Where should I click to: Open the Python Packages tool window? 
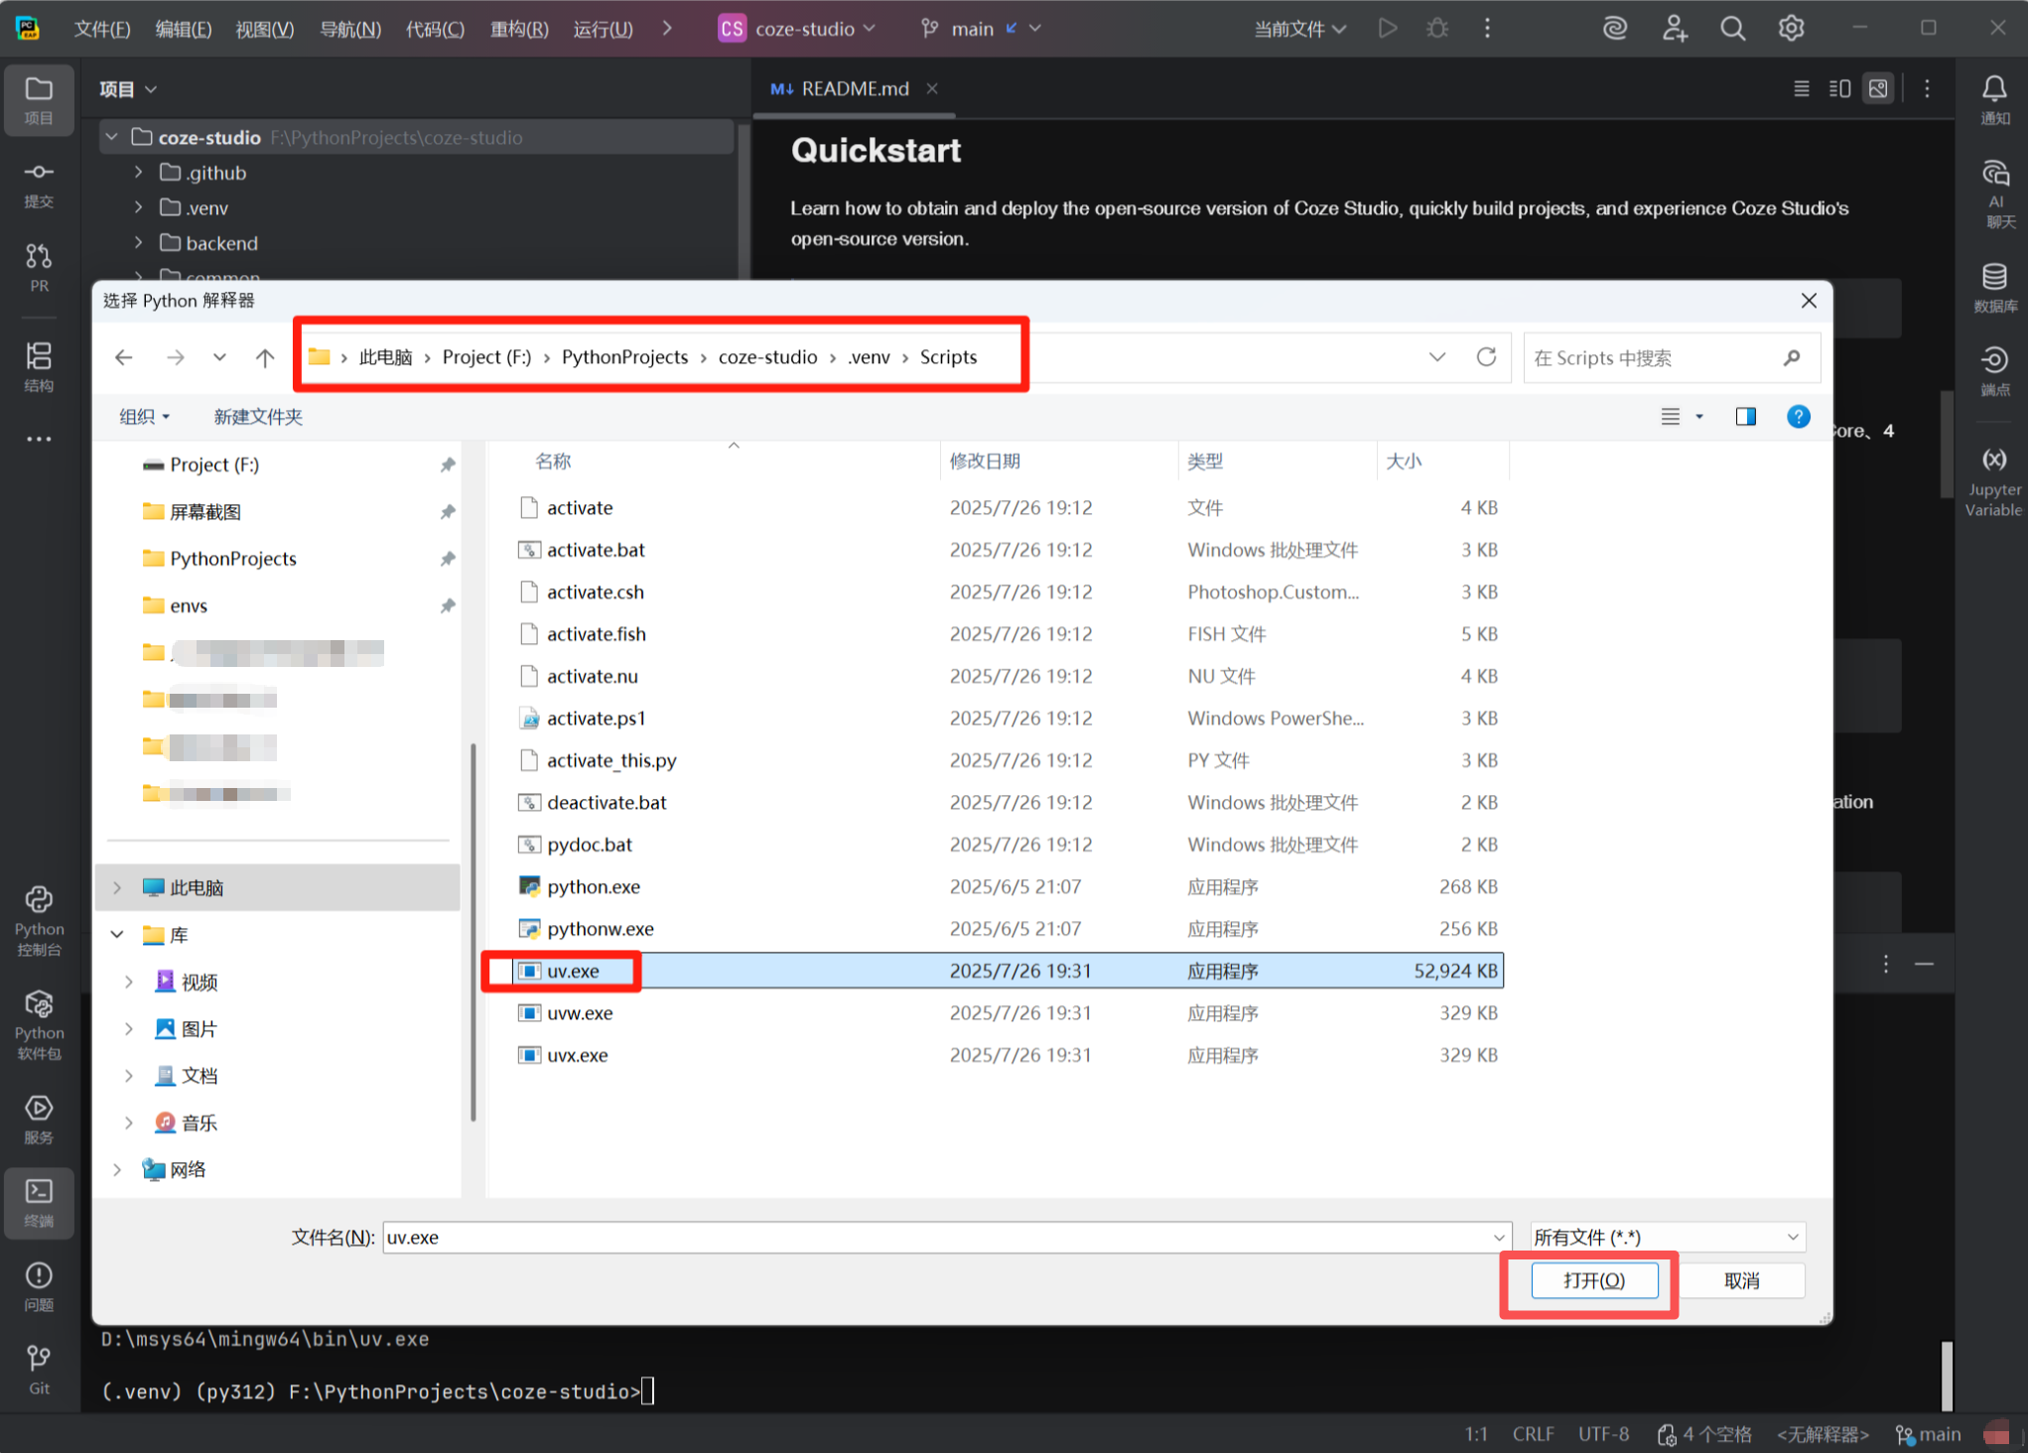(39, 1023)
